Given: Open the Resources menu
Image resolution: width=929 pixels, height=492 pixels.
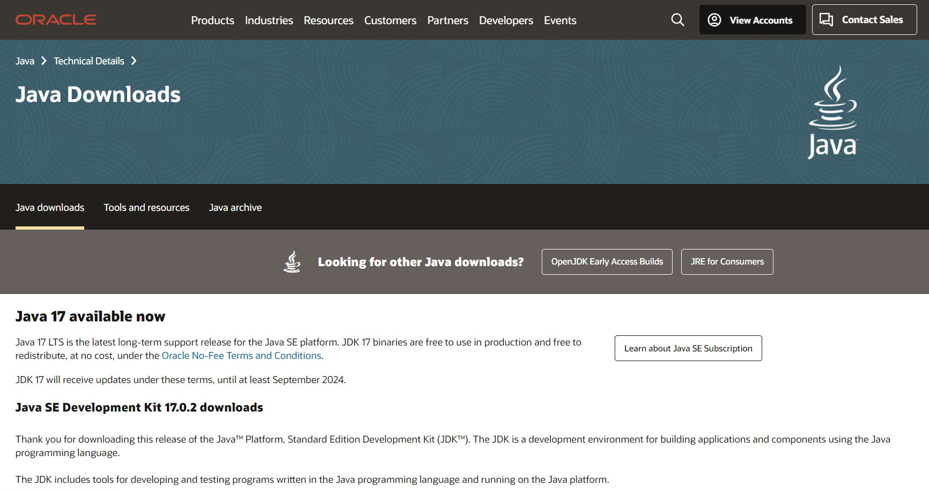Looking at the screenshot, I should click(x=328, y=20).
